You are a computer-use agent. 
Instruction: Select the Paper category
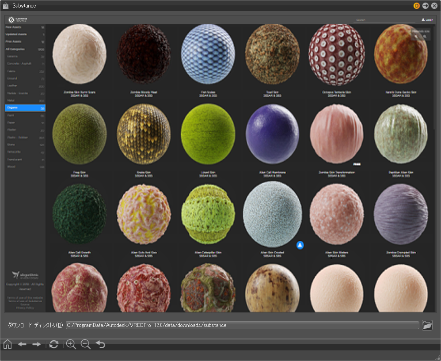click(25, 122)
